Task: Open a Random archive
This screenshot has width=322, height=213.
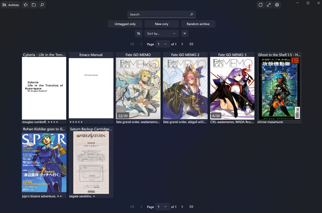Action: click(x=198, y=24)
